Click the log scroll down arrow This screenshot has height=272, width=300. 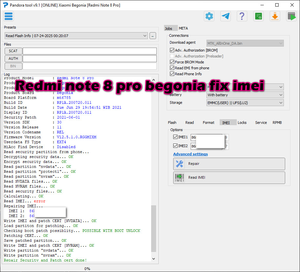[x=153, y=259]
